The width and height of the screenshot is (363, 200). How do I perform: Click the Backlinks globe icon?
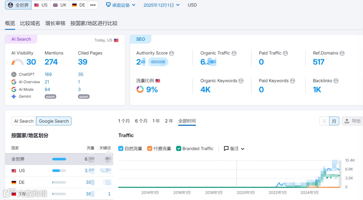[x=336, y=81]
